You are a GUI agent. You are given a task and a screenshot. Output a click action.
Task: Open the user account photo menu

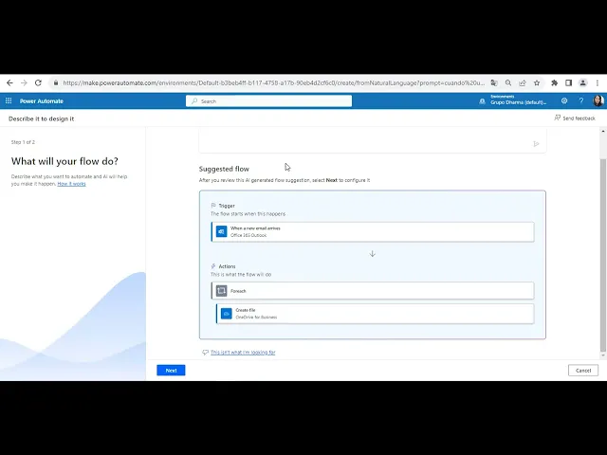coord(598,101)
